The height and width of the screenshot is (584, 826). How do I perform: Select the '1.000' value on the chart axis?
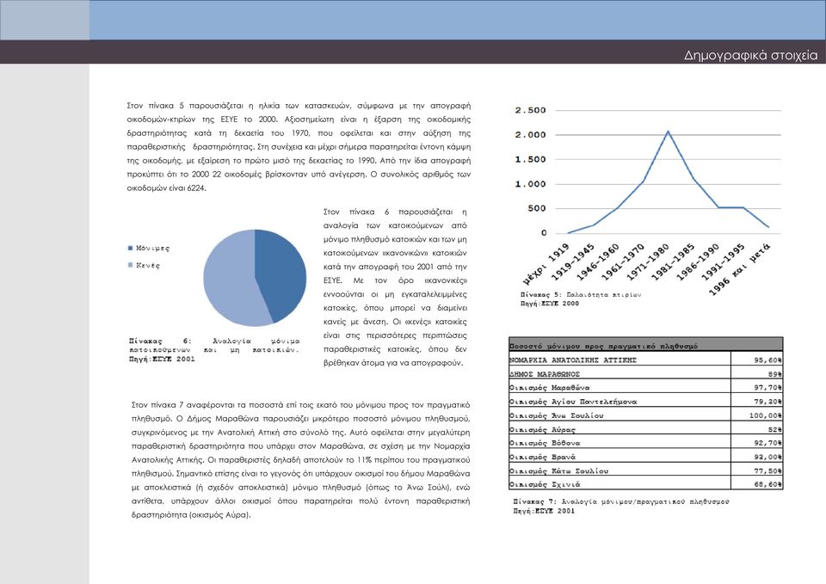(x=531, y=184)
